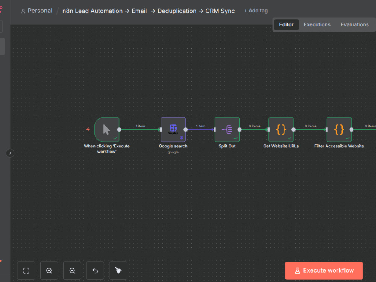Expand the left sidebar with the chevron
The width and height of the screenshot is (376, 282).
(10, 153)
